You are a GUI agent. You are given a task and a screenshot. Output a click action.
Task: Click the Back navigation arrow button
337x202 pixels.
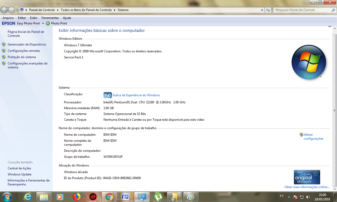[x=4, y=10]
